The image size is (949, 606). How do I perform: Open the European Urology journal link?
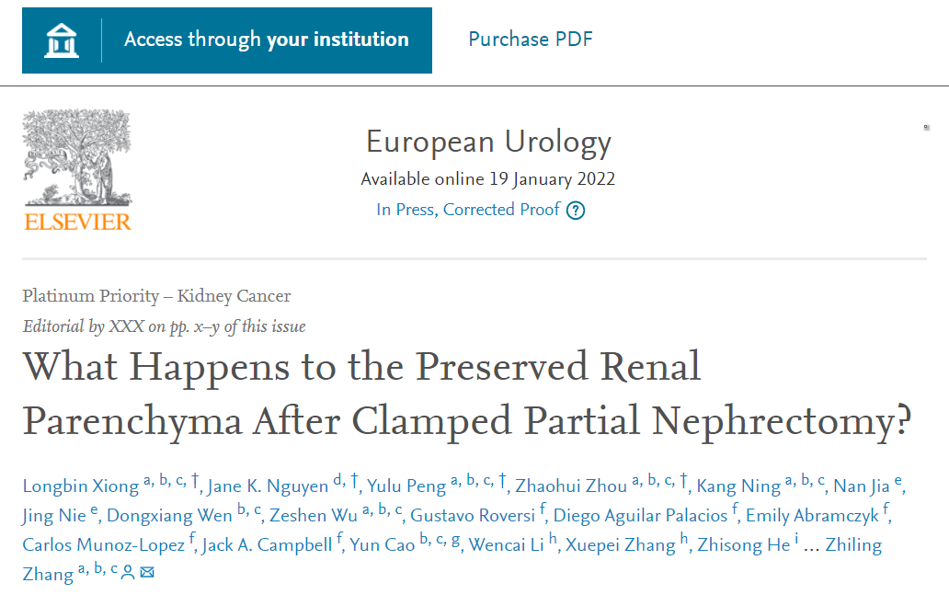coord(488,143)
